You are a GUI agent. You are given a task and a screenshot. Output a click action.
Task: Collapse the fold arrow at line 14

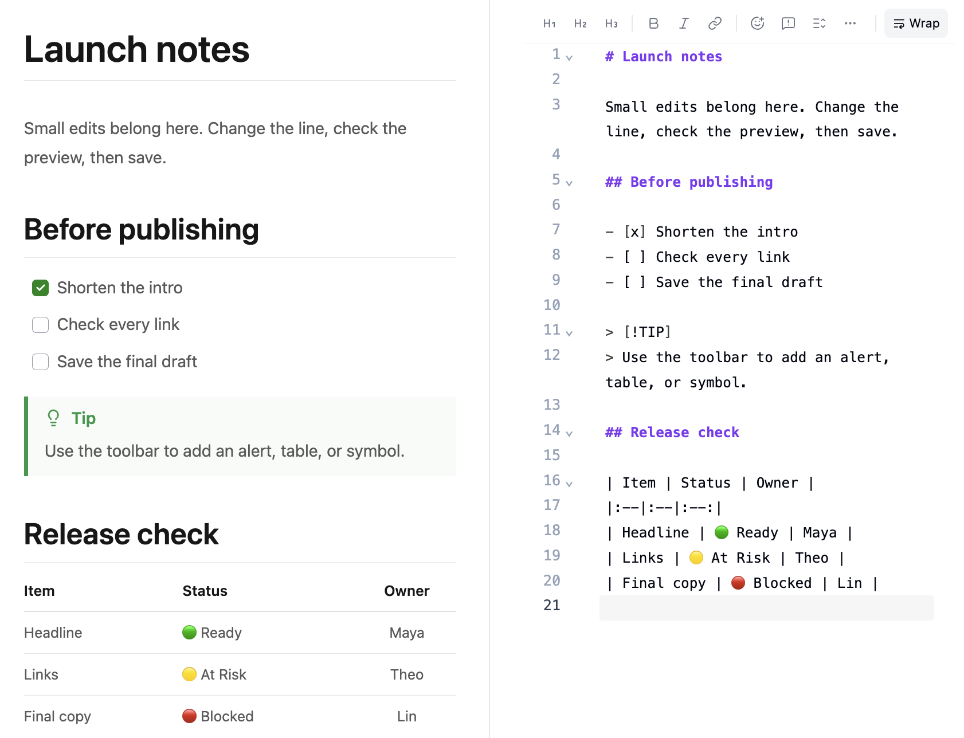tap(569, 434)
